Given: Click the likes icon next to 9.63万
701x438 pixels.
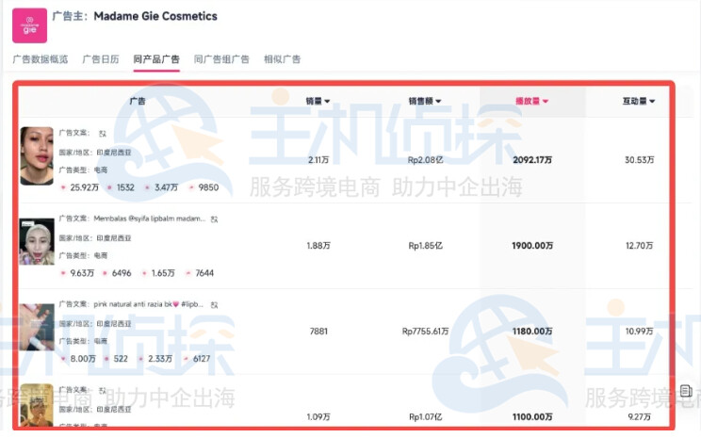Looking at the screenshot, I should point(63,273).
